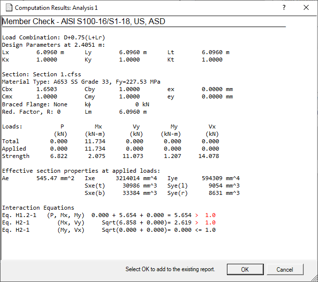Click the Design Parameters at 2.4051 m line
The image size is (318, 282).
[x=53, y=45]
